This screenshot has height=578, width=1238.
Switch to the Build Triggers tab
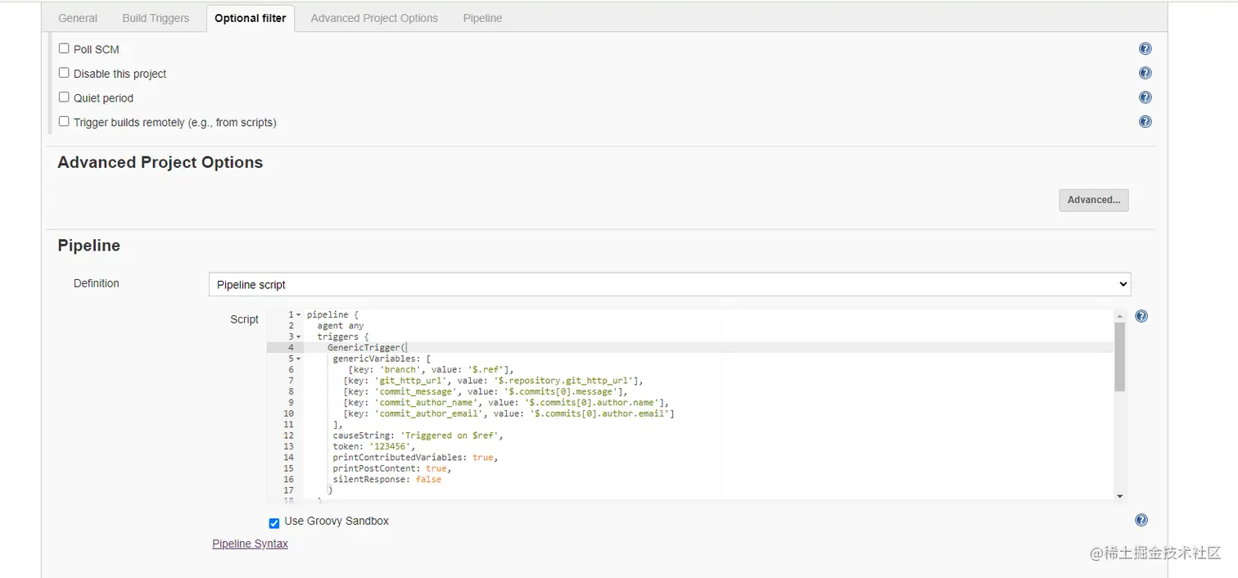[x=156, y=18]
